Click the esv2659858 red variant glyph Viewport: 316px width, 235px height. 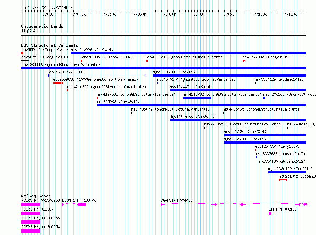pyautogui.click(x=58, y=83)
